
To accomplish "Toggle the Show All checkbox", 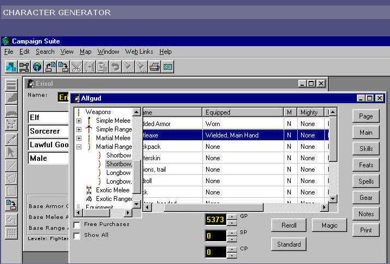I will 76,236.
